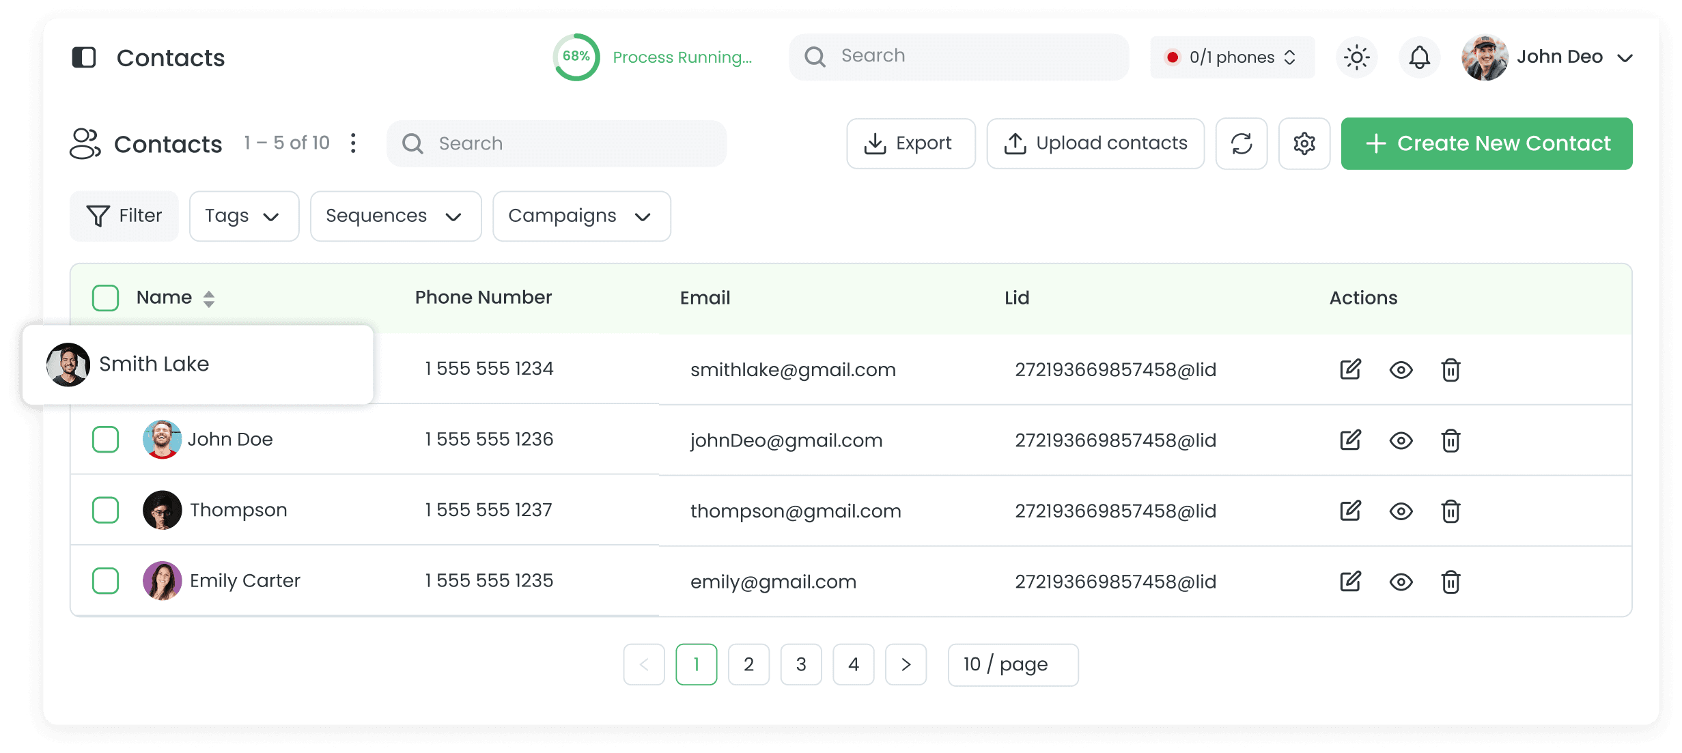Check the Process Running progress indicator
The width and height of the screenshot is (1682, 753).
[x=577, y=57]
